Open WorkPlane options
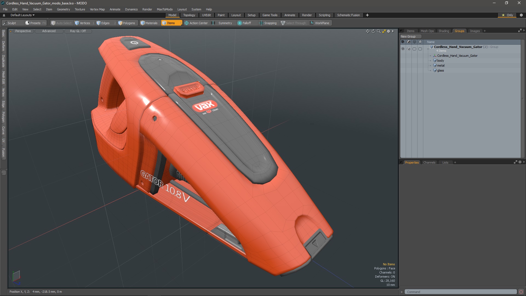Screen dimensions: 526x296 pos(320,23)
